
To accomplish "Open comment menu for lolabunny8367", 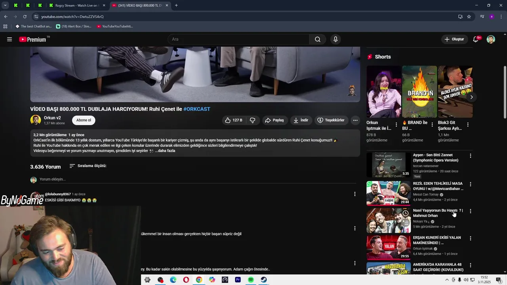I will pyautogui.click(x=355, y=194).
